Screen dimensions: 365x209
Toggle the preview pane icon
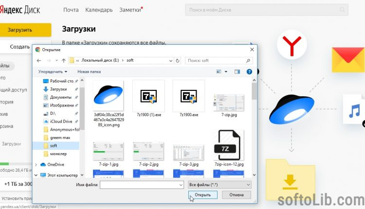[x=237, y=71]
